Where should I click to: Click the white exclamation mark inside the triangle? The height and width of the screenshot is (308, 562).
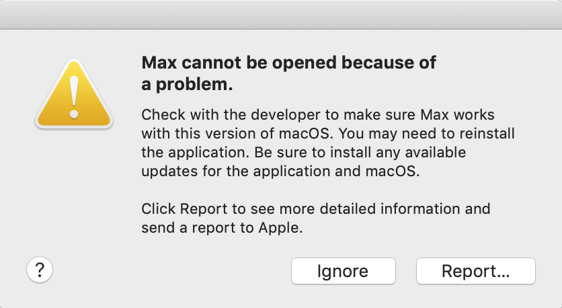point(74,97)
